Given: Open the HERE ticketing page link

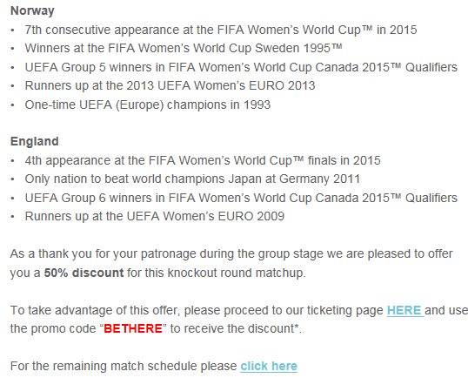Looking at the screenshot, I should pyautogui.click(x=405, y=310).
